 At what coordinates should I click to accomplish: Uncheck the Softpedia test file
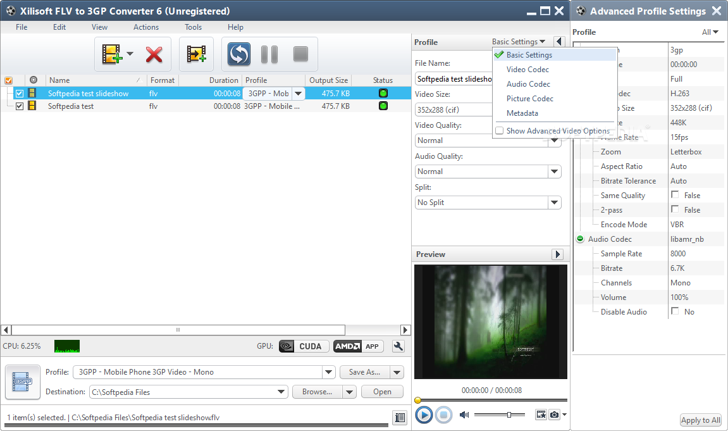[x=20, y=106]
